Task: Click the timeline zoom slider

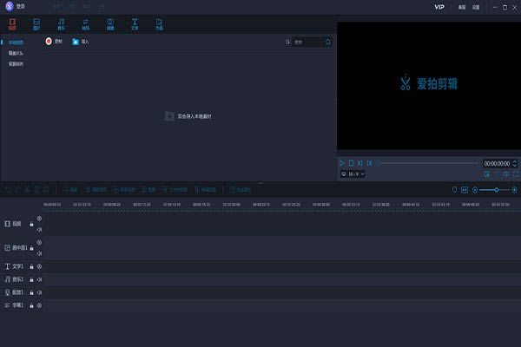Action: pos(495,189)
